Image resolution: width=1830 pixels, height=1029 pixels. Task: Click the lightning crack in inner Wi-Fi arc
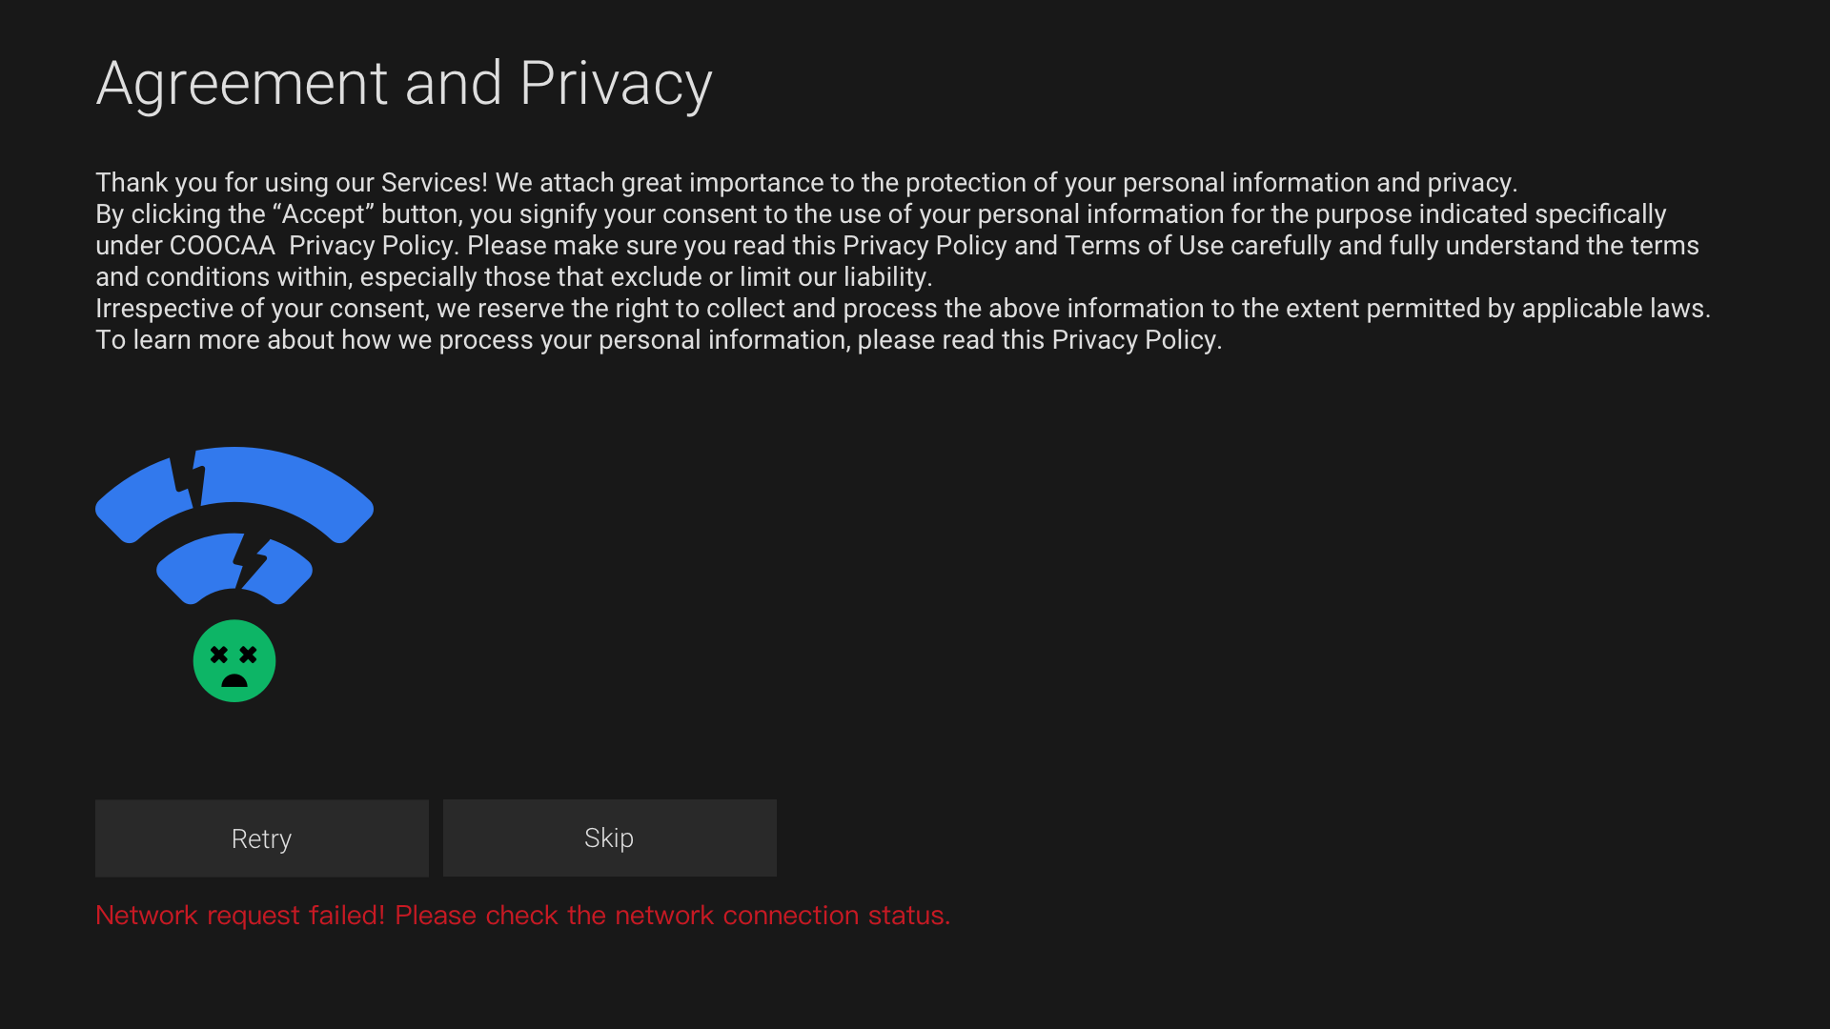pos(250,562)
